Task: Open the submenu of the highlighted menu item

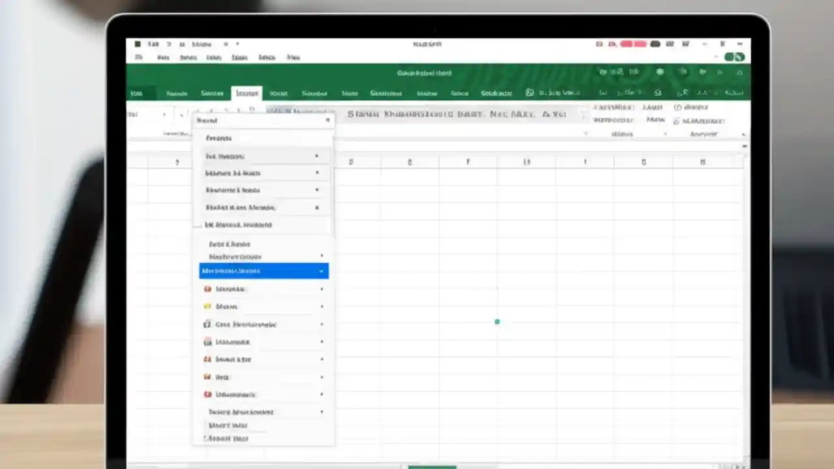Action: [321, 271]
